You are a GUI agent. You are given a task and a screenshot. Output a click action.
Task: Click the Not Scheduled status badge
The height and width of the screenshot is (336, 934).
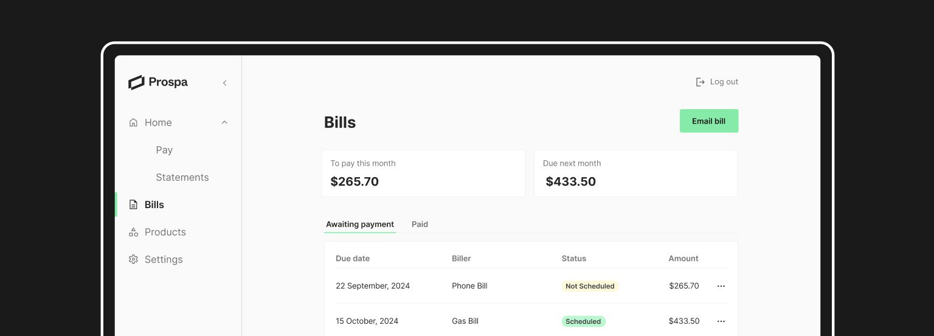[590, 286]
